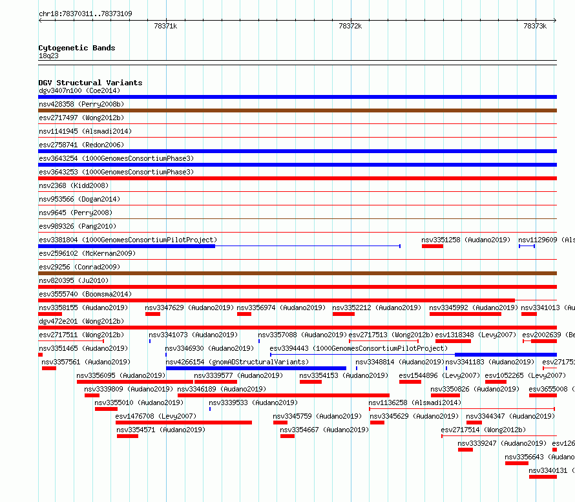
Task: Open esv2758741 (Redon2006) variant
Action: 81,145
